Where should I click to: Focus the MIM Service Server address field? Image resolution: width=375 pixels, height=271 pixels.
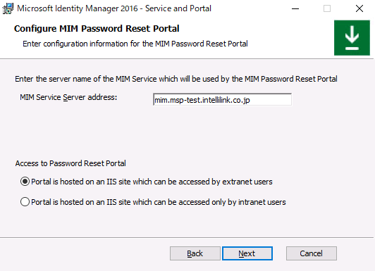tap(222, 99)
